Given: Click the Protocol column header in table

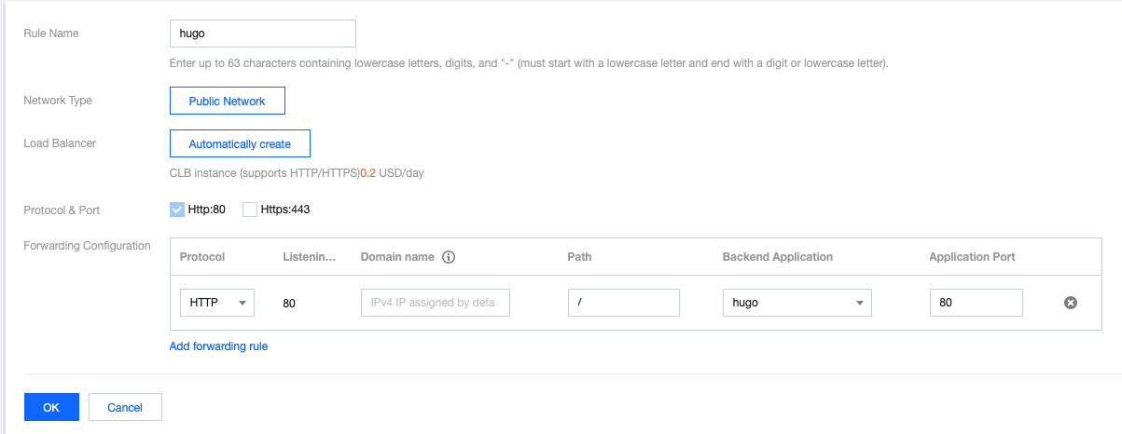Looking at the screenshot, I should [202, 257].
